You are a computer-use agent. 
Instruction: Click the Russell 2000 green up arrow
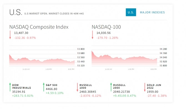coord(111,87)
